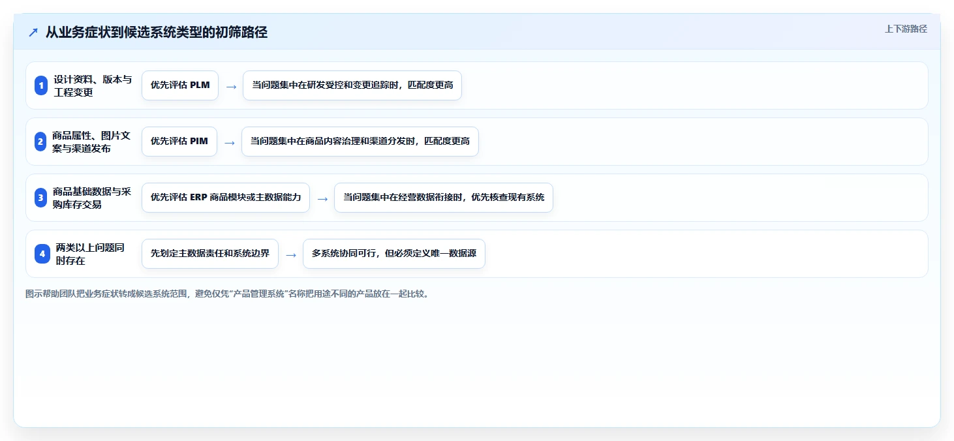Click the caption starting 图示帮助团队
Viewport: 954px width, 441px height.
pyautogui.click(x=227, y=294)
